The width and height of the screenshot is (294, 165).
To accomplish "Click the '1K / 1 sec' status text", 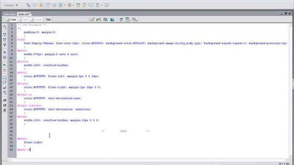I will 284,164.
